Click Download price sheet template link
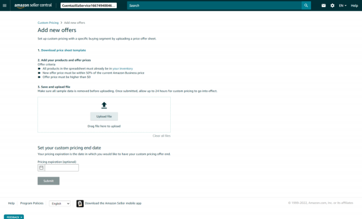The image size is (362, 219). 63,50
